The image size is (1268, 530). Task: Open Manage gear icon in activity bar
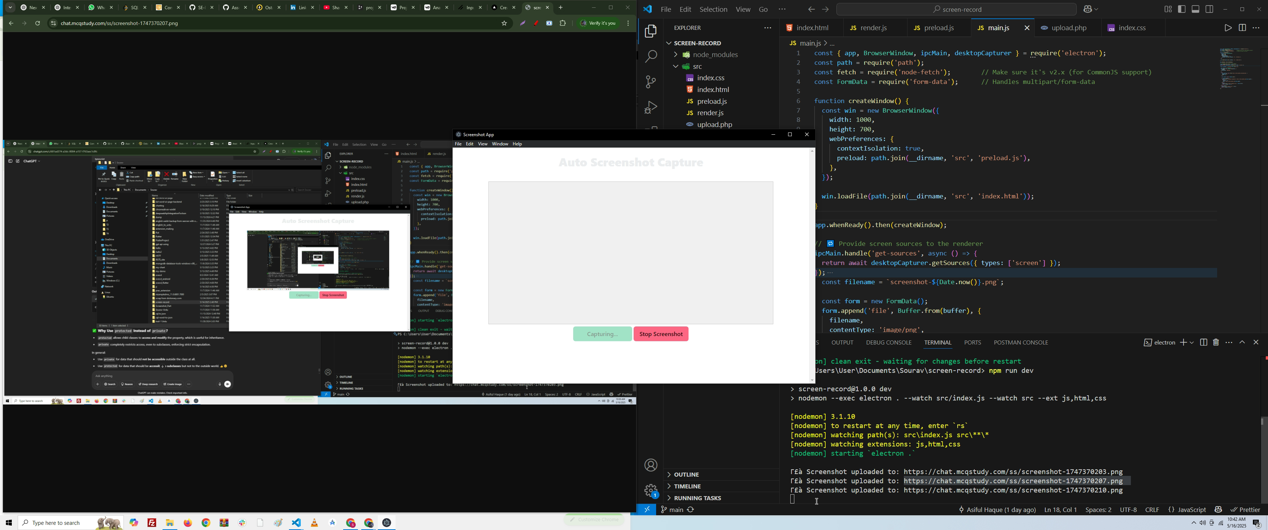coord(650,490)
